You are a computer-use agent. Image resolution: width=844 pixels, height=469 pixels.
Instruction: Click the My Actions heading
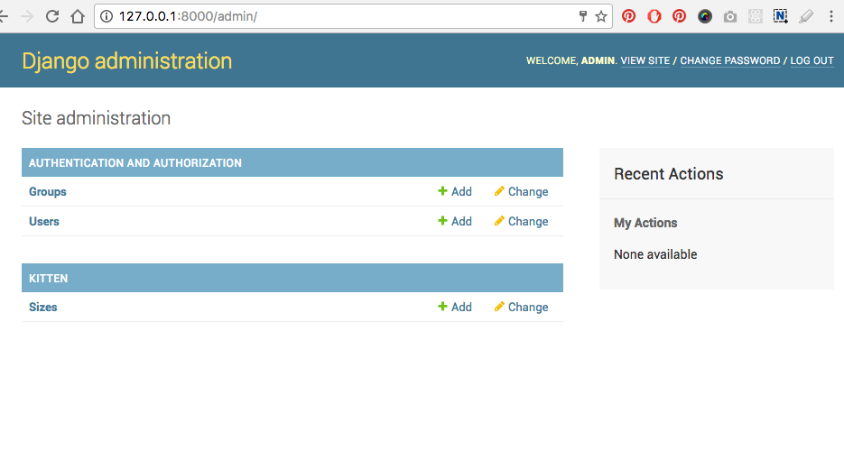coord(645,223)
